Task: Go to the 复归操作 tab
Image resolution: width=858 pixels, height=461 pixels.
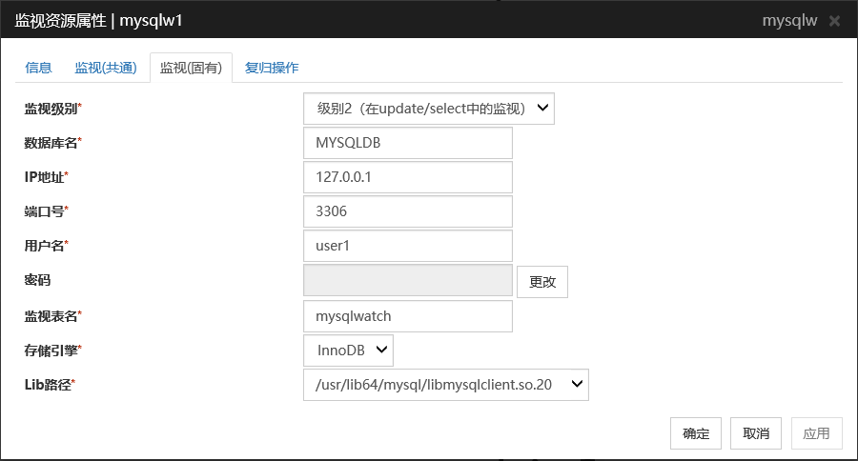Action: pos(272,68)
